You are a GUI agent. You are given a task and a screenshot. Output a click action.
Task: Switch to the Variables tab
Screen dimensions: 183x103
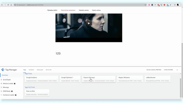pos(31,70)
